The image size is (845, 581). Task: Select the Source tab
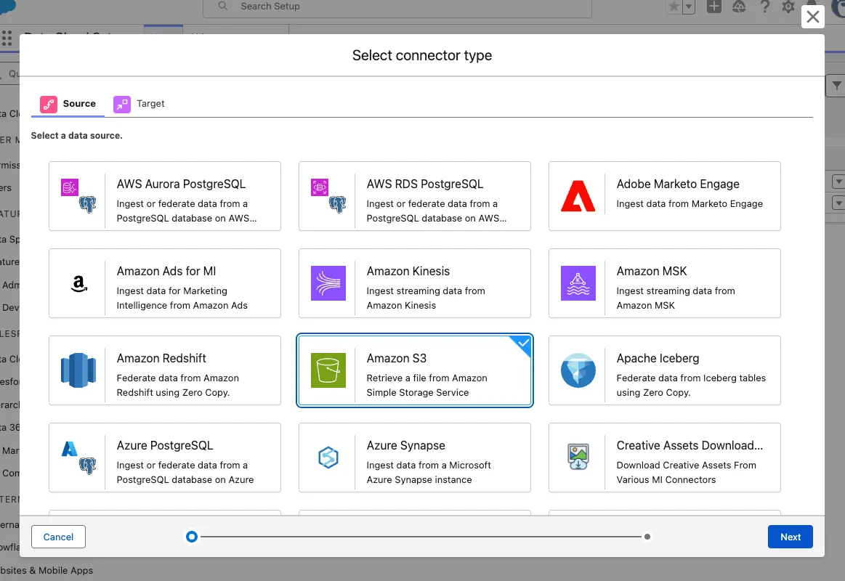(x=69, y=104)
